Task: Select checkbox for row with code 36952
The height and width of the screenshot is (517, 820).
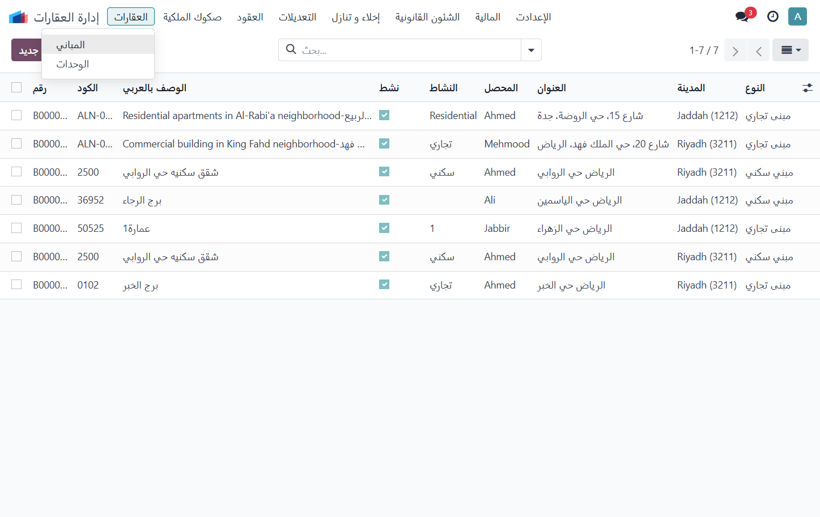Action: (16, 200)
